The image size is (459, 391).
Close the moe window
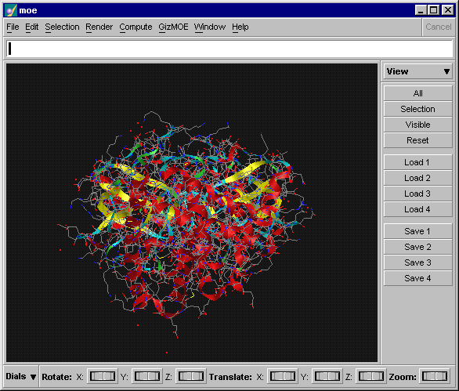pyautogui.click(x=448, y=10)
